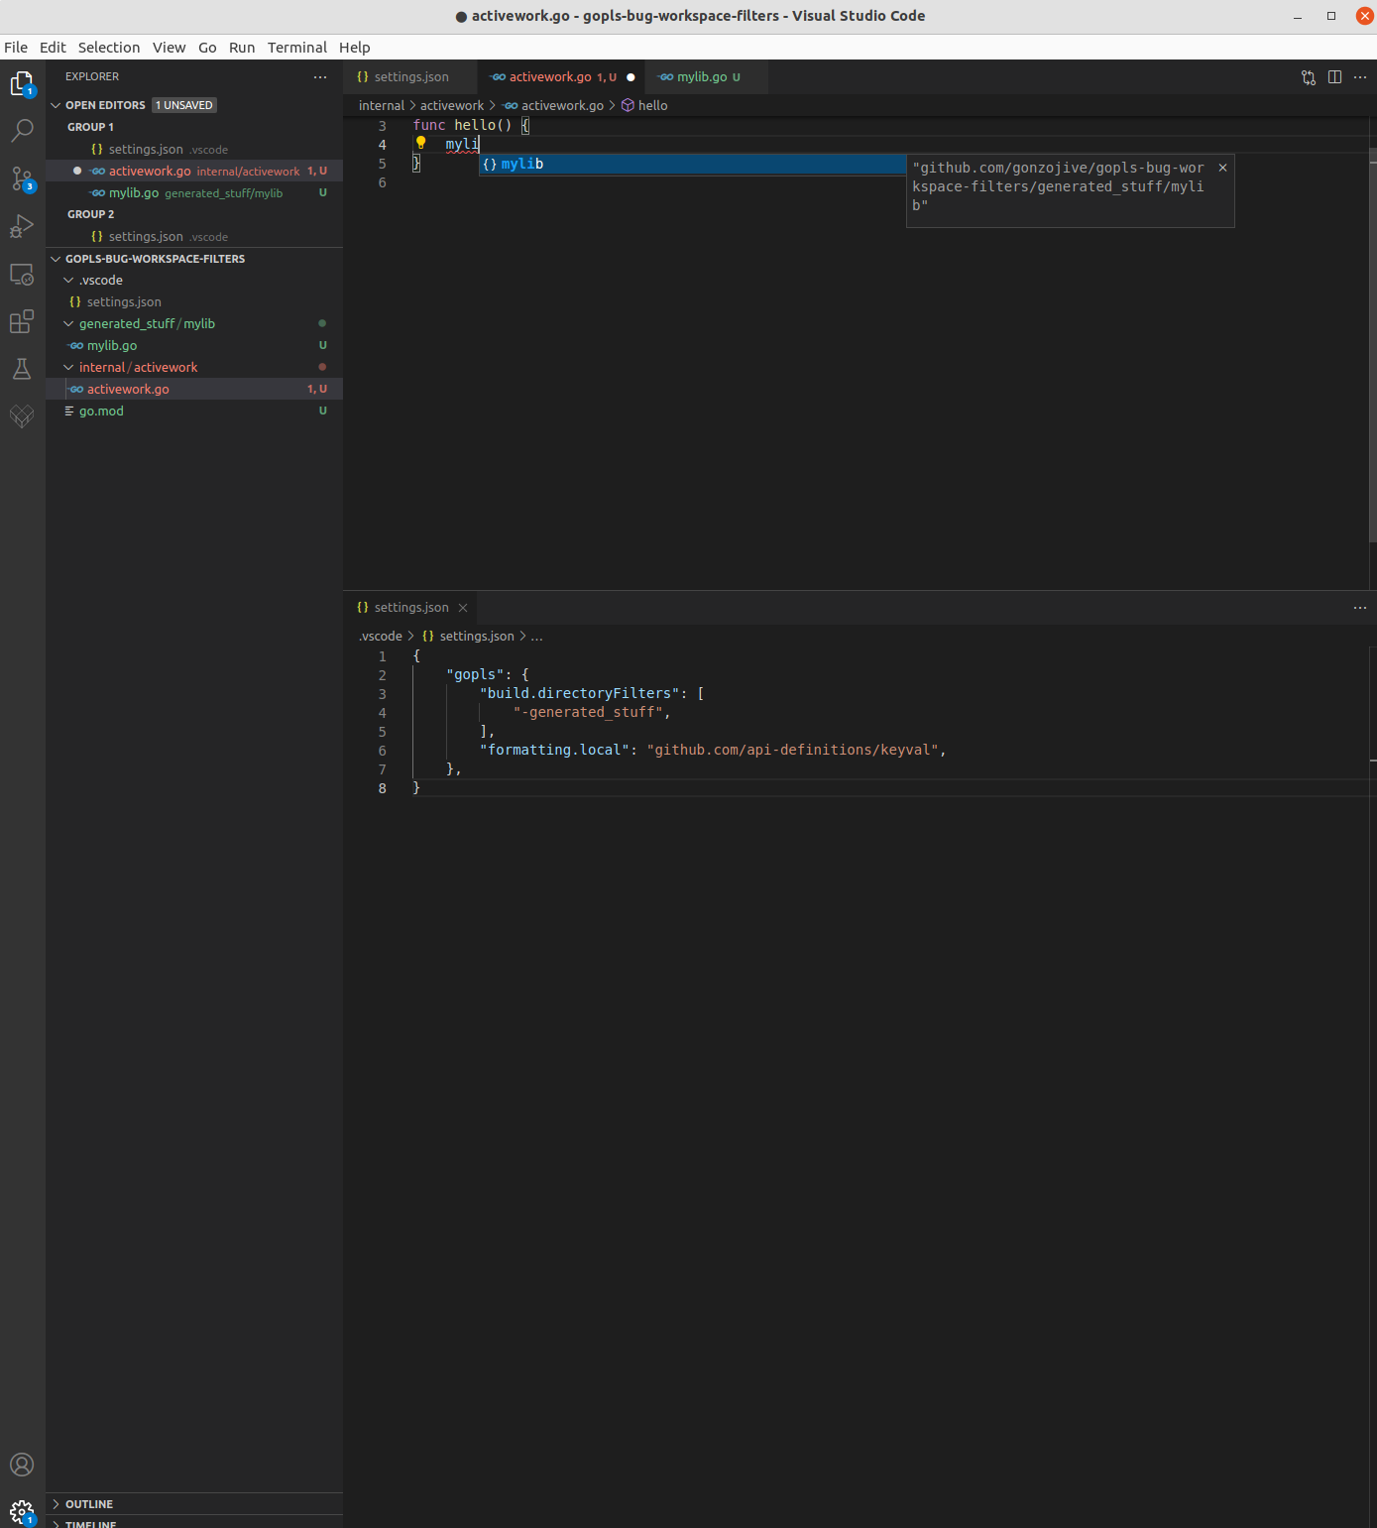Open the View menu

click(x=169, y=47)
